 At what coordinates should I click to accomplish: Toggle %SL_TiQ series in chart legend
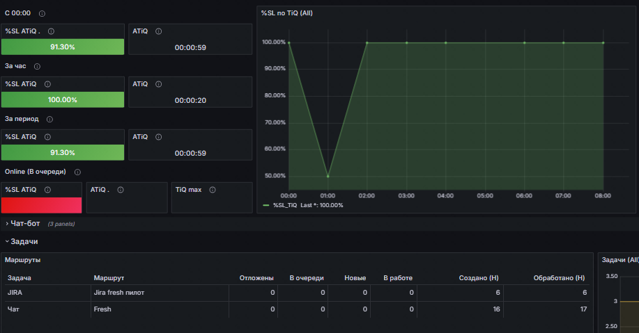click(285, 205)
